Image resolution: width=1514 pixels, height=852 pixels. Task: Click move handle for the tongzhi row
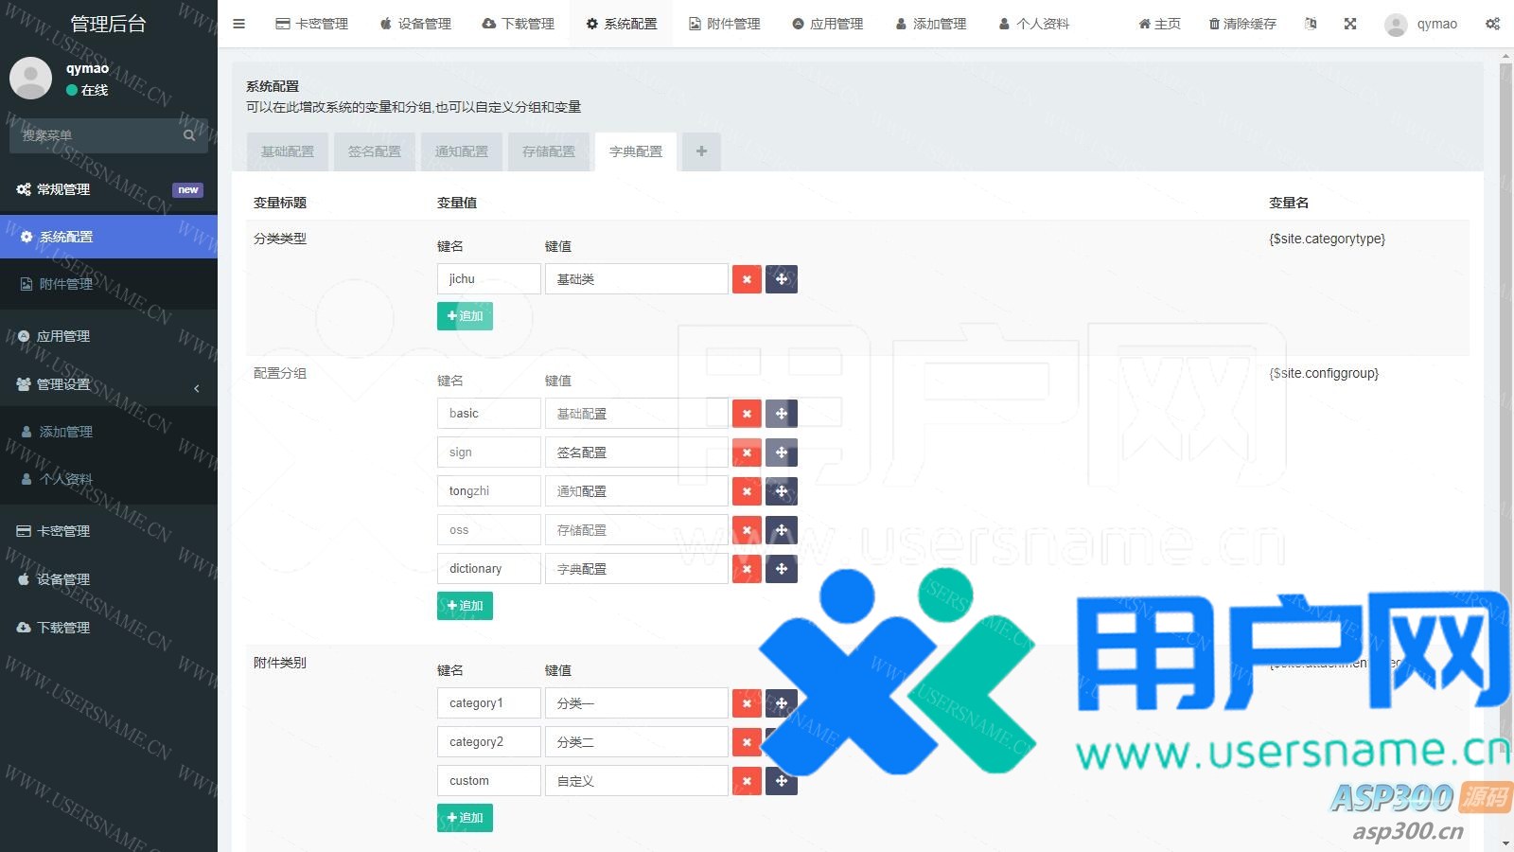click(x=782, y=491)
